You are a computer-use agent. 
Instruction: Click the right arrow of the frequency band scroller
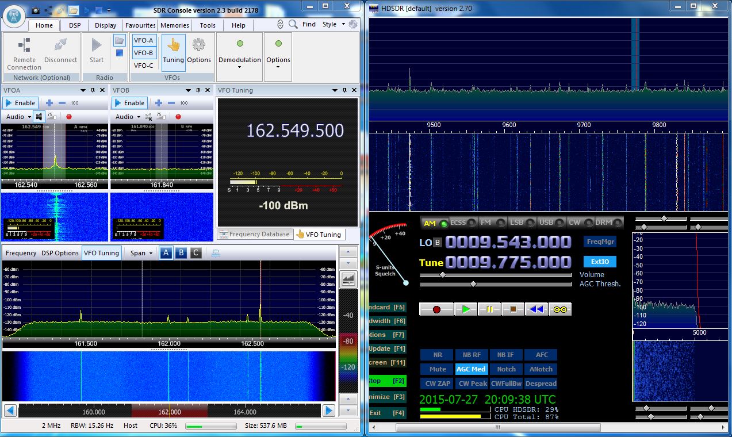tap(328, 411)
